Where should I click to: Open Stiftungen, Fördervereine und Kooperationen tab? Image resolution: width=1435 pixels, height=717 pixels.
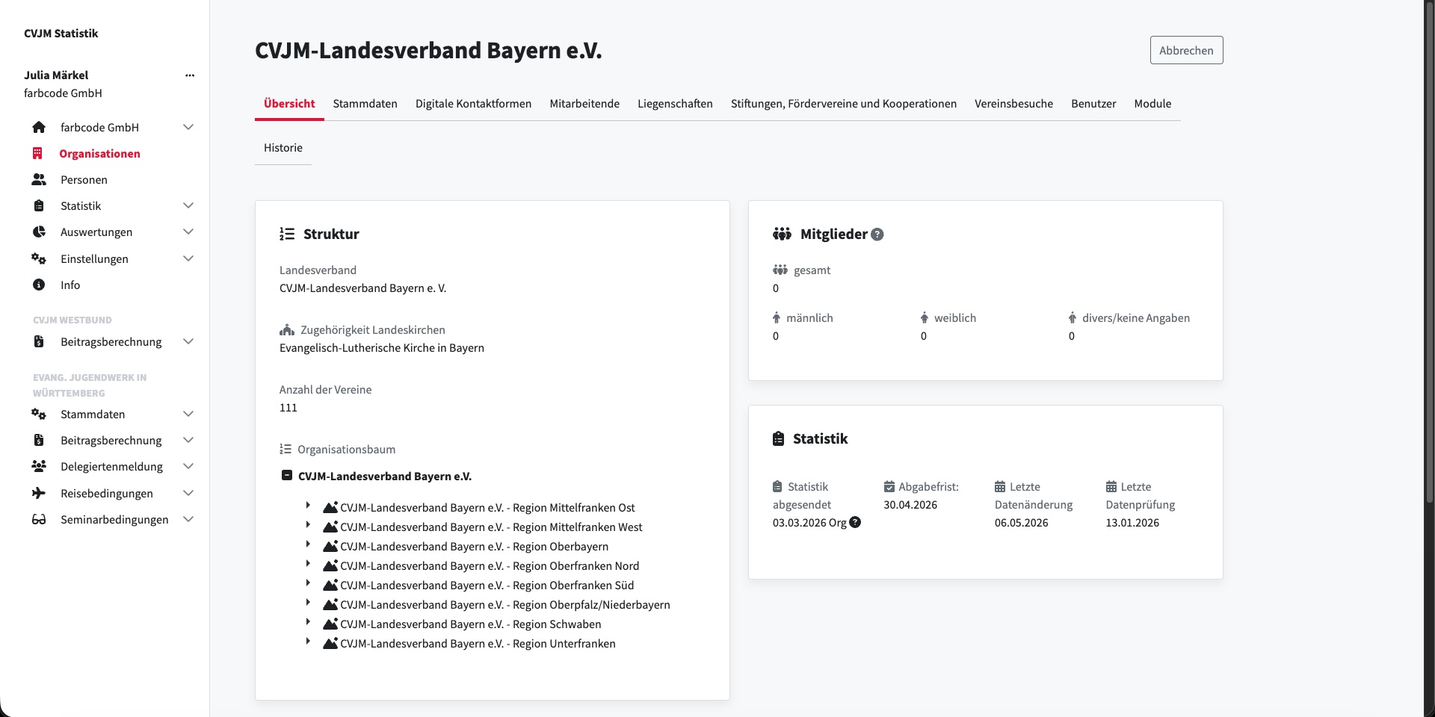tap(844, 104)
